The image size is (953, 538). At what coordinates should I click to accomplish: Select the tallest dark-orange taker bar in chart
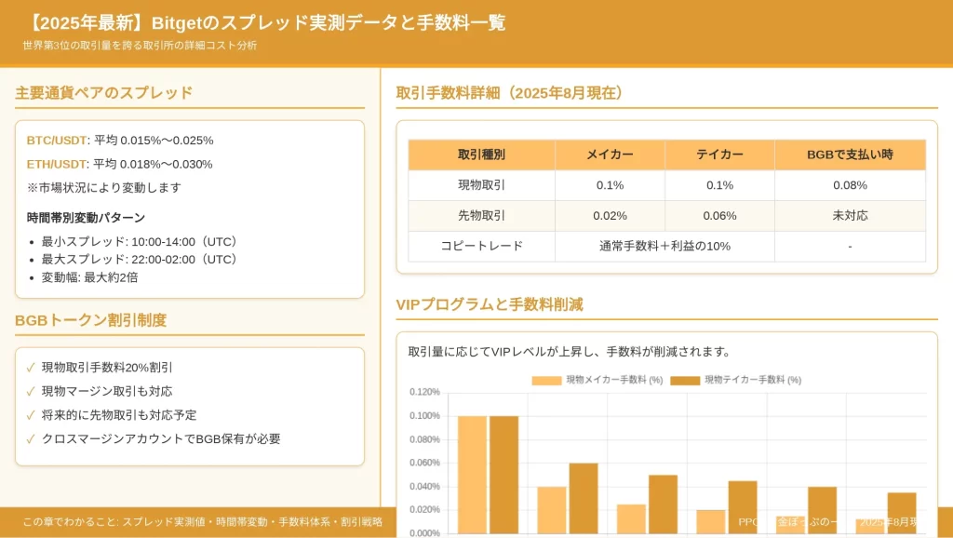coord(503,475)
